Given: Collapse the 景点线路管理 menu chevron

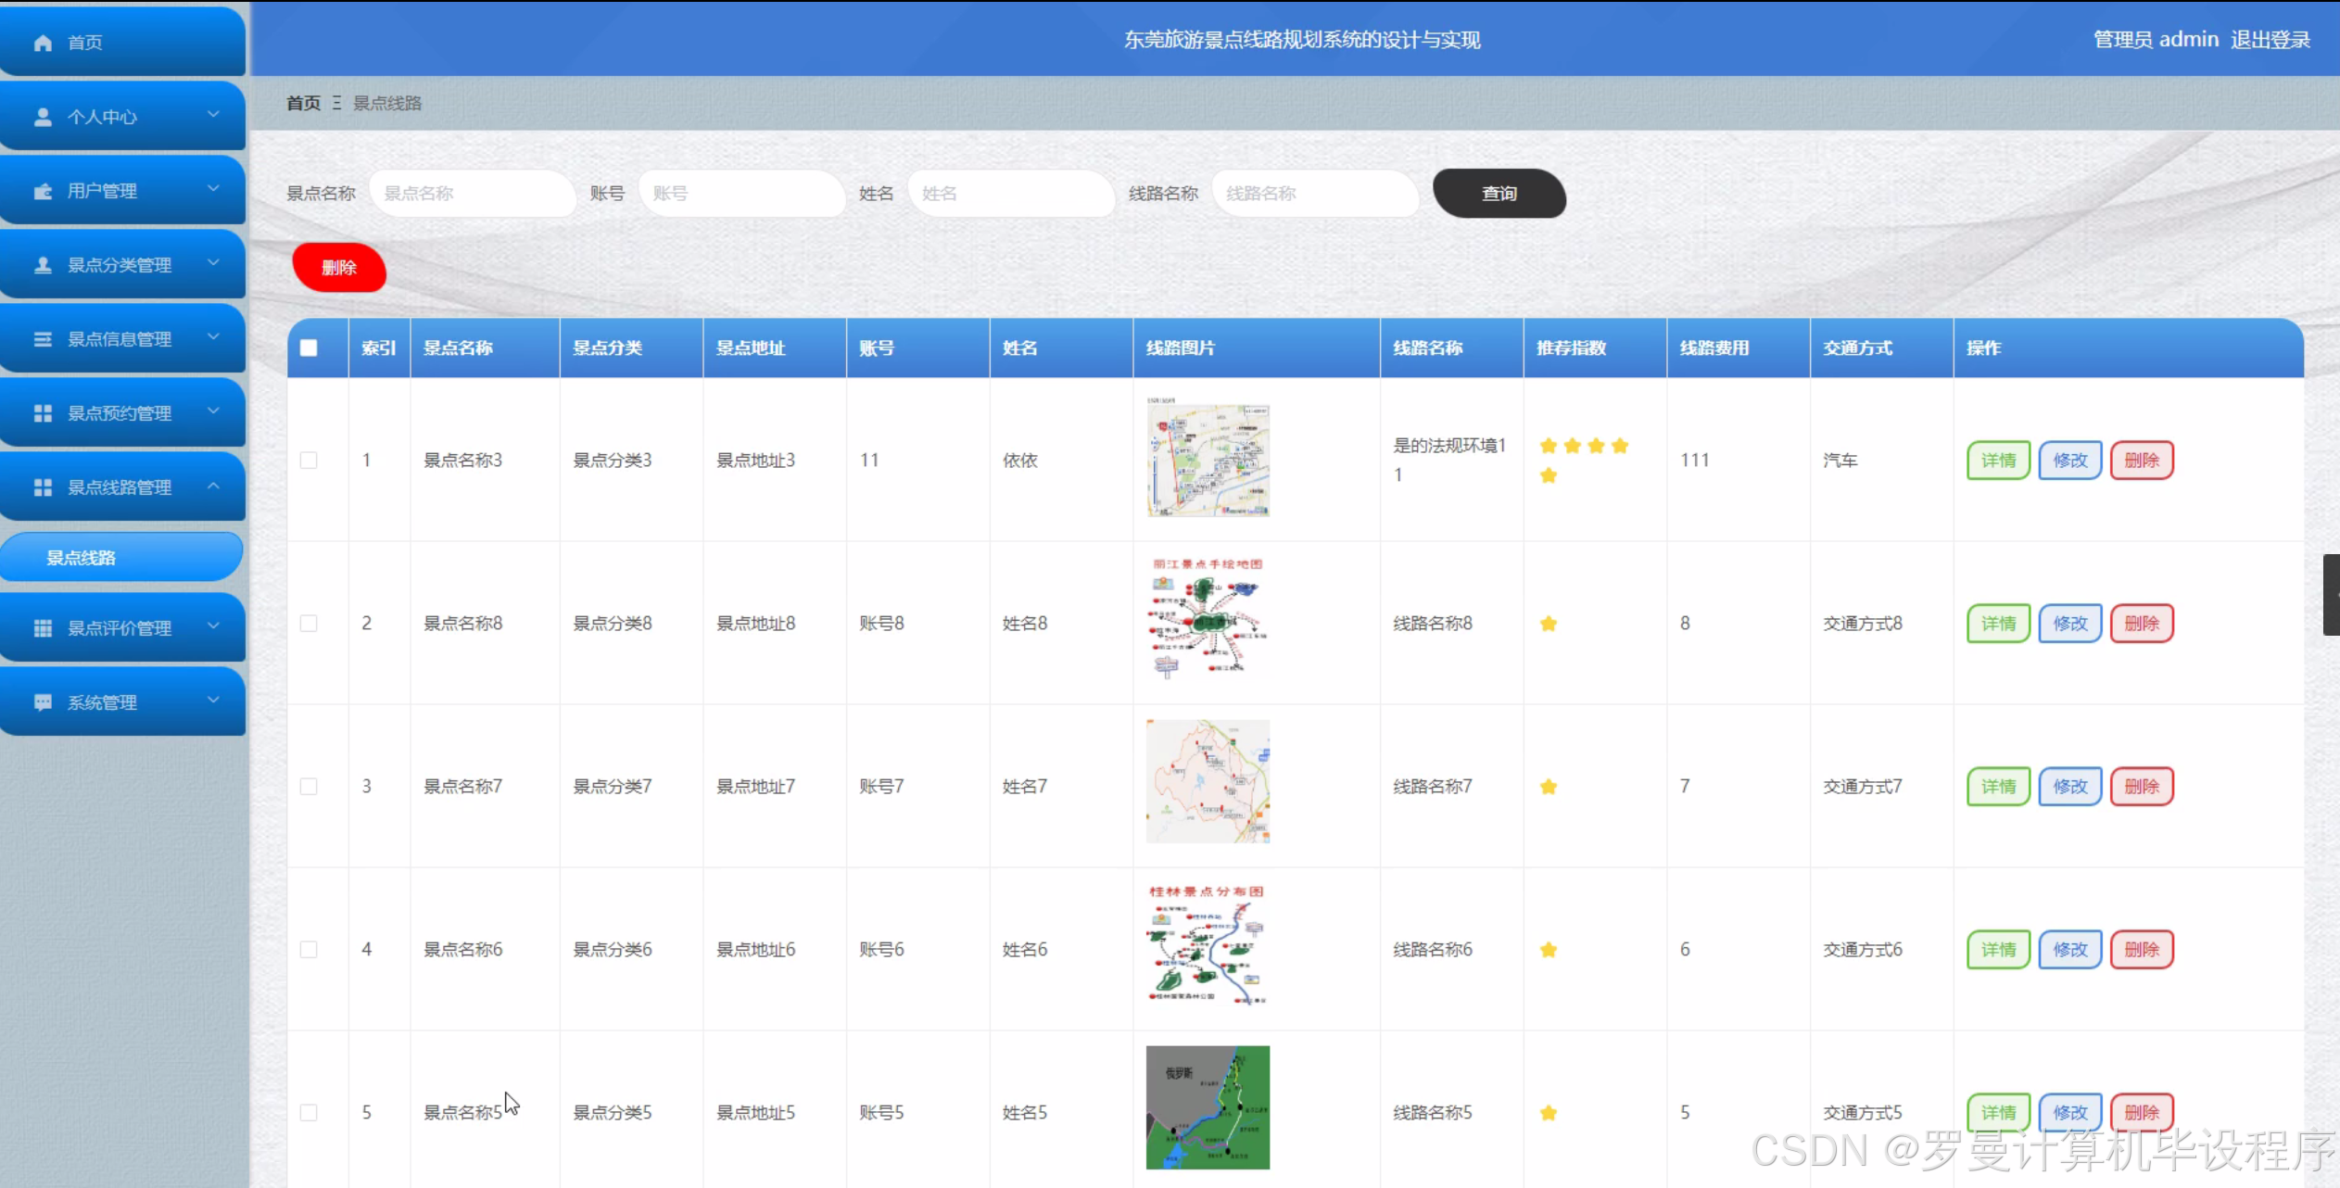Looking at the screenshot, I should pos(213,486).
